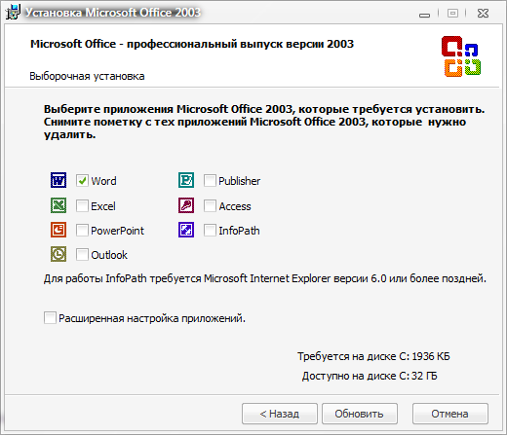Select the Publisher checkbox
The width and height of the screenshot is (507, 436).
(x=210, y=180)
